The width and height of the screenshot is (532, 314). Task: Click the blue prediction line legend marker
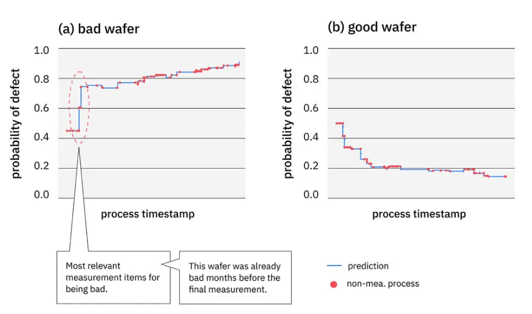(336, 266)
